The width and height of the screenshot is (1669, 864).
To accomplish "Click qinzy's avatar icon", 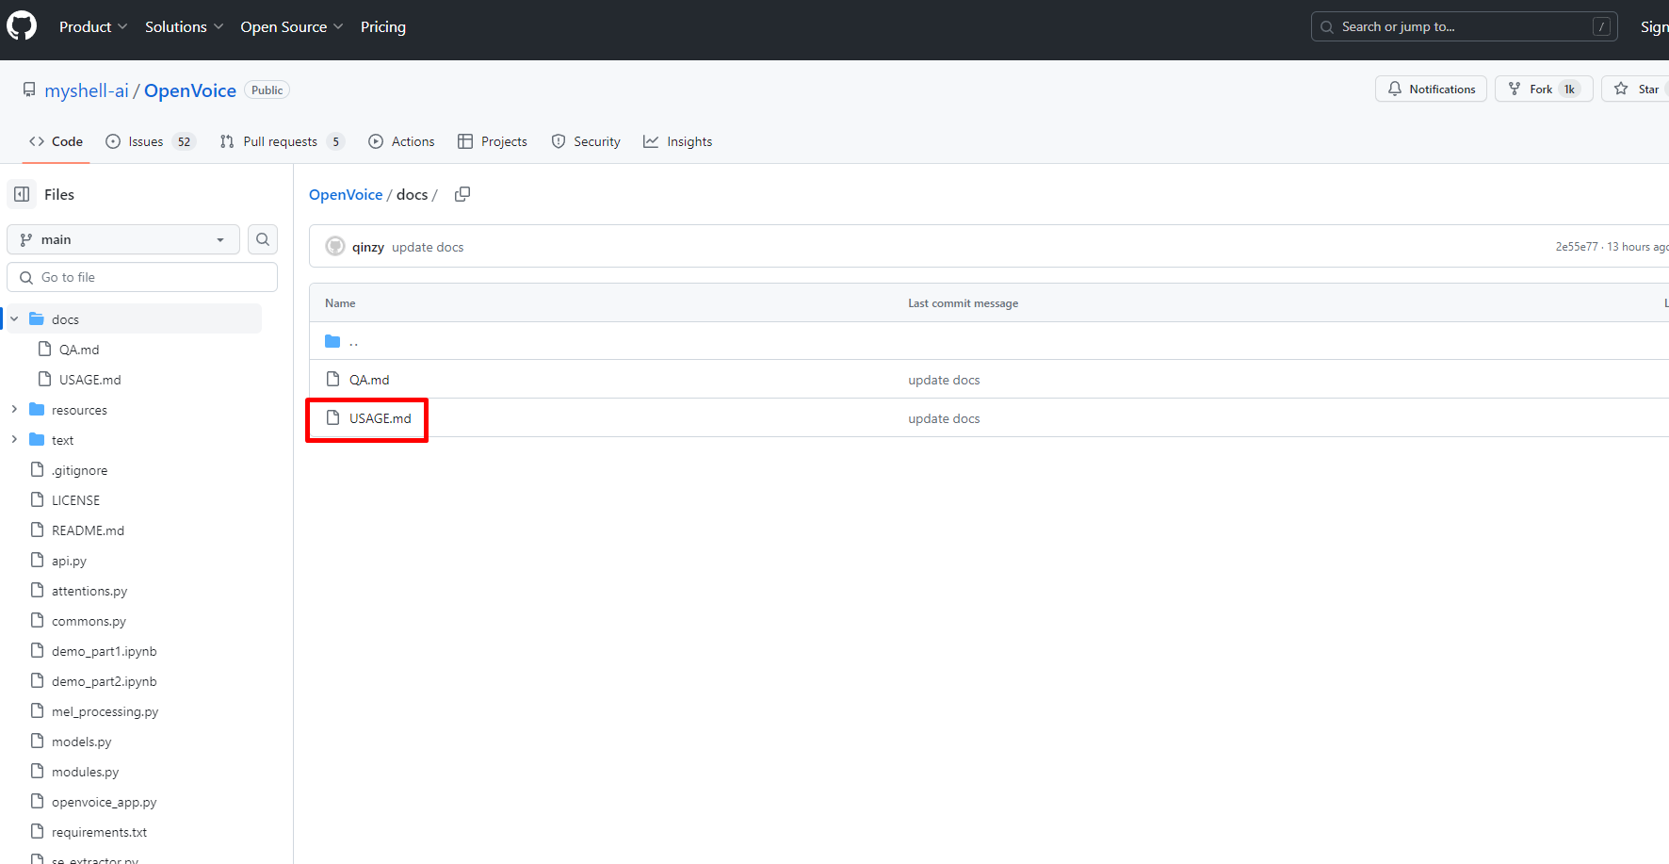I will (335, 247).
